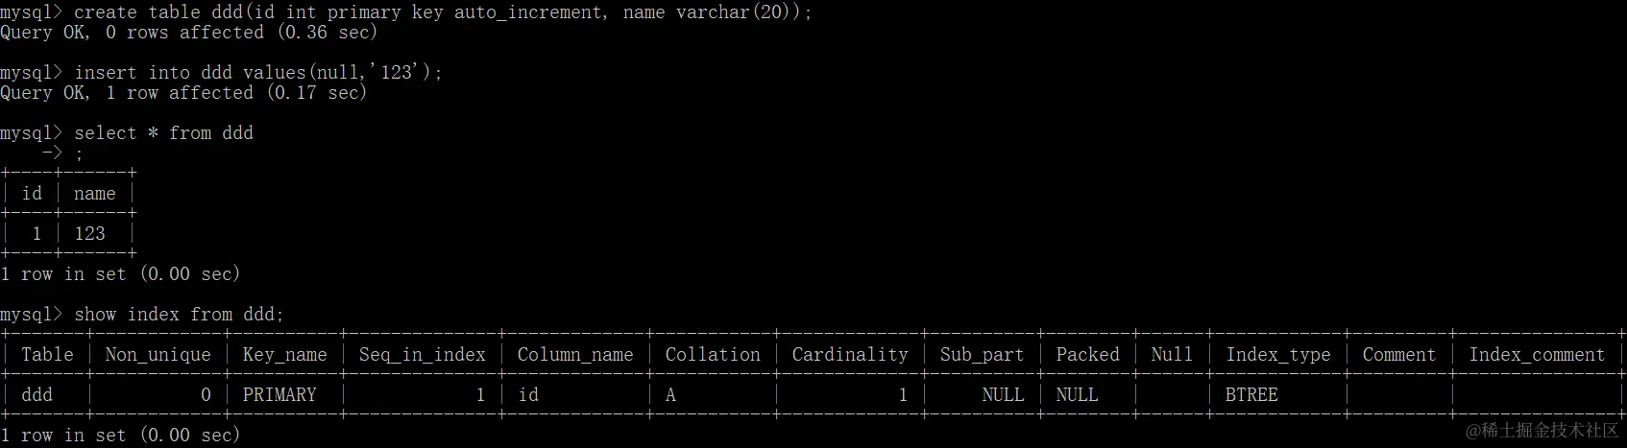Screen dimensions: 1627x448
Task: Click the insert into ddd values command
Action: (x=257, y=72)
